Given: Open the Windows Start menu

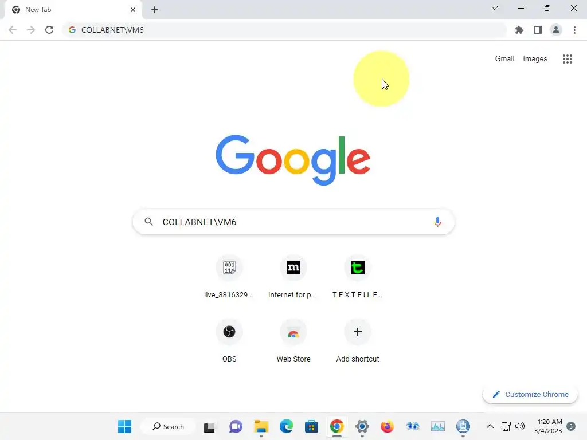Looking at the screenshot, I should point(124,426).
